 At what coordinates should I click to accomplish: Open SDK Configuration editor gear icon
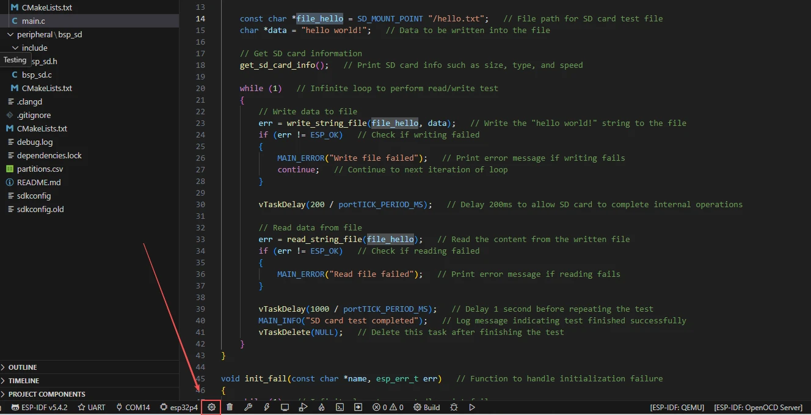[212, 407]
